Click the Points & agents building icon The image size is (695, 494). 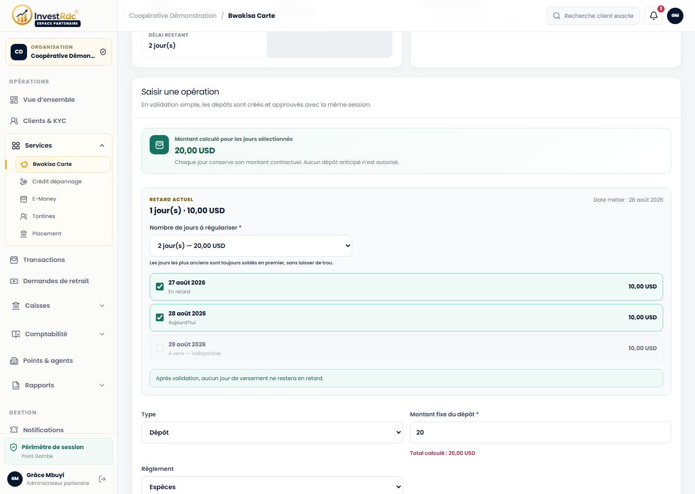tap(14, 361)
